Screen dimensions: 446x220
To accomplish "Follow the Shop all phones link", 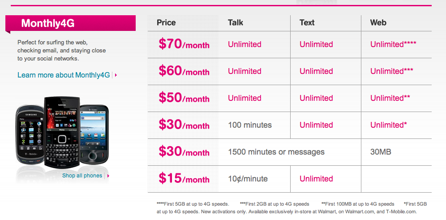I will (x=82, y=176).
